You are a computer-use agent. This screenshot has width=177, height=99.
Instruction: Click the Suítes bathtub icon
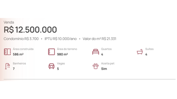pos(140,52)
